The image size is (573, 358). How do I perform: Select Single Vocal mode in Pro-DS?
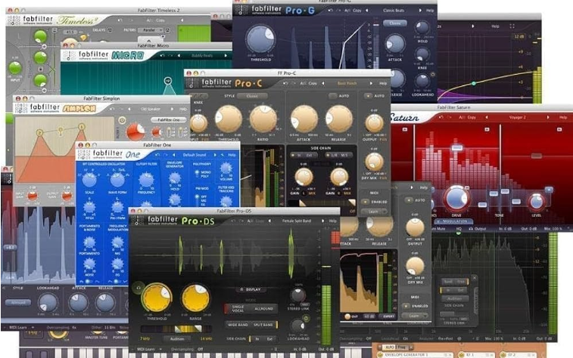(x=238, y=308)
